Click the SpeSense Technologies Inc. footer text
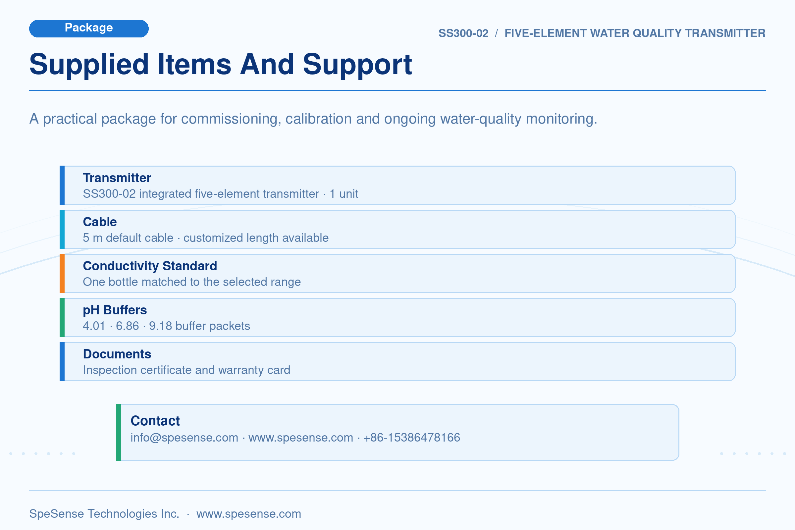This screenshot has width=795, height=530. click(104, 514)
